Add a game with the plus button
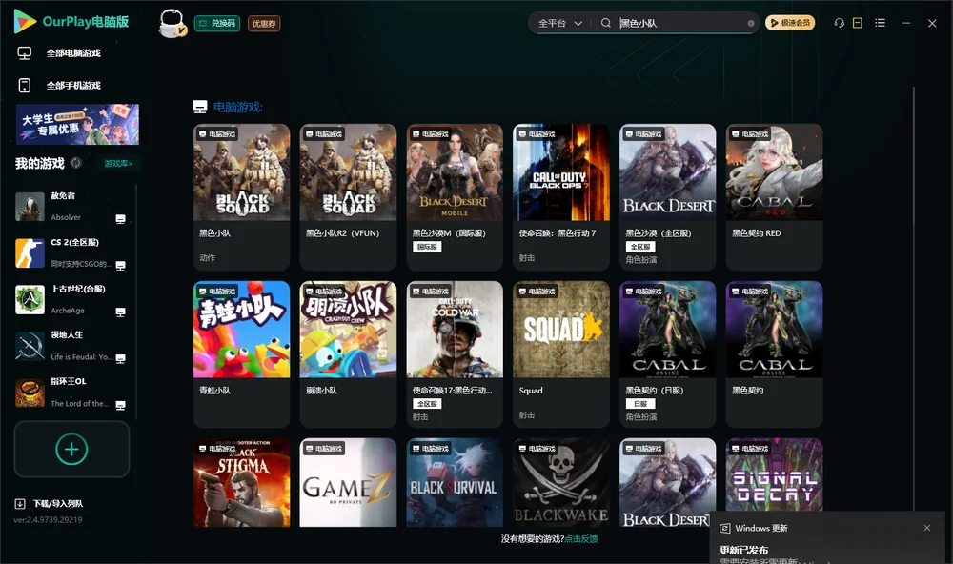 coord(71,449)
